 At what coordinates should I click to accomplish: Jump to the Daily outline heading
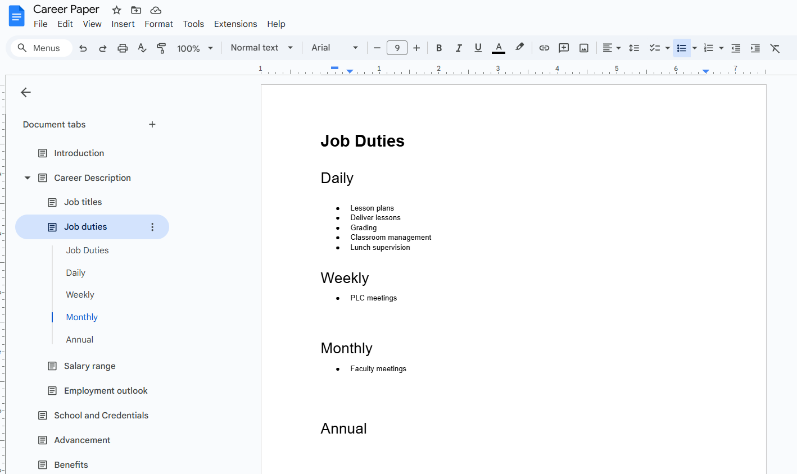75,273
